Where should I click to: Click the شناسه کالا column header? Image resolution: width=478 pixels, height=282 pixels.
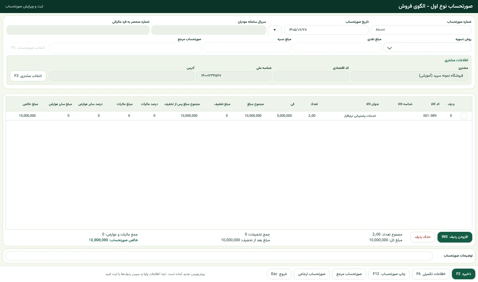[x=405, y=104]
